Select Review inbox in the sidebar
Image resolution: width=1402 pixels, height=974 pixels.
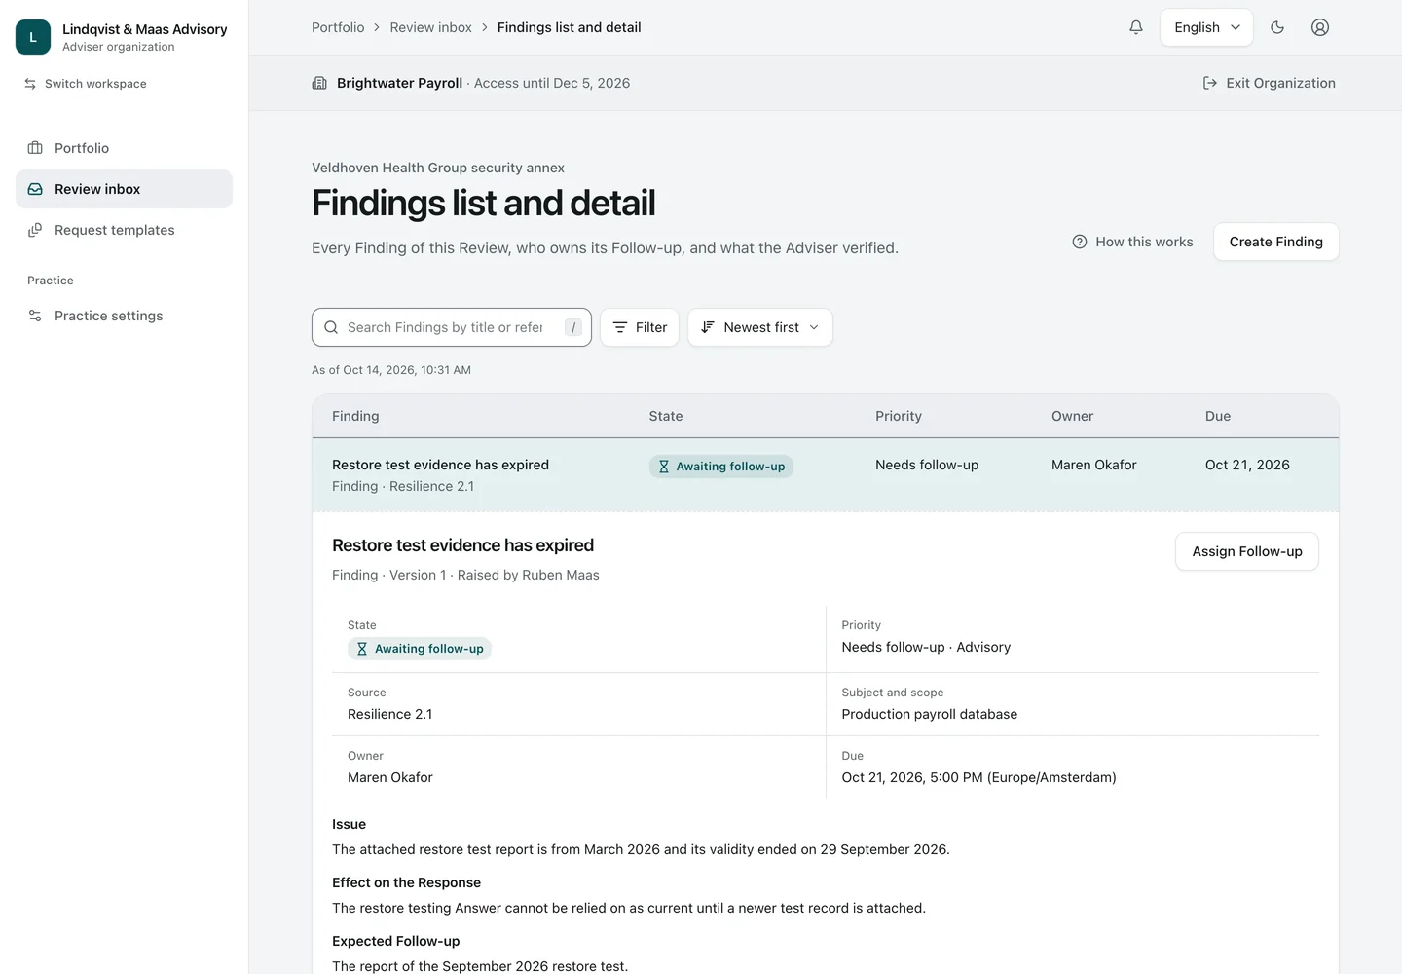click(x=124, y=189)
